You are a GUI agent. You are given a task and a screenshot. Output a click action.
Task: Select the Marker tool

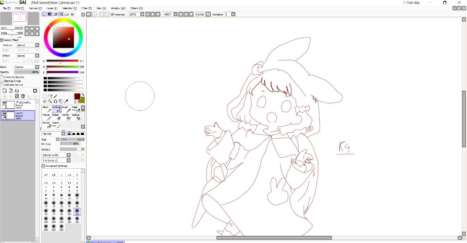coord(47,117)
